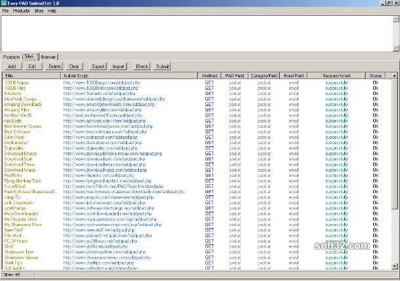
Task: Switch to the Browser tab
Action: pyautogui.click(x=49, y=57)
